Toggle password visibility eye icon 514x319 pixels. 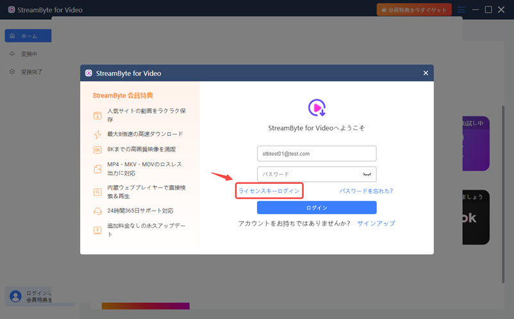pyautogui.click(x=367, y=175)
